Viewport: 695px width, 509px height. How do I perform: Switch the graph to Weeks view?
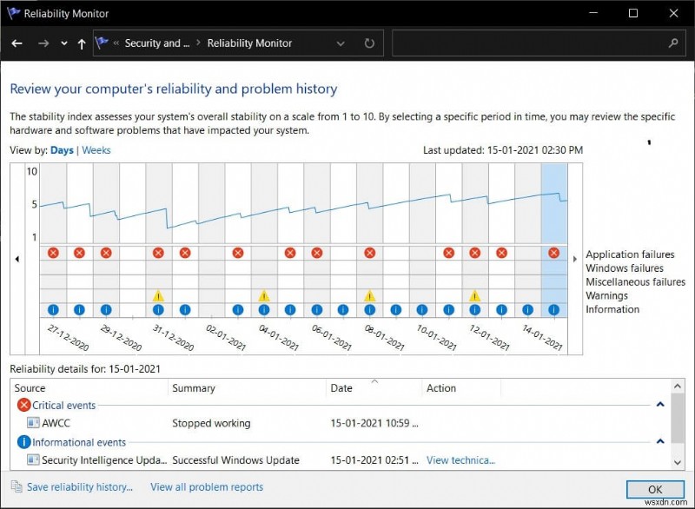(96, 149)
